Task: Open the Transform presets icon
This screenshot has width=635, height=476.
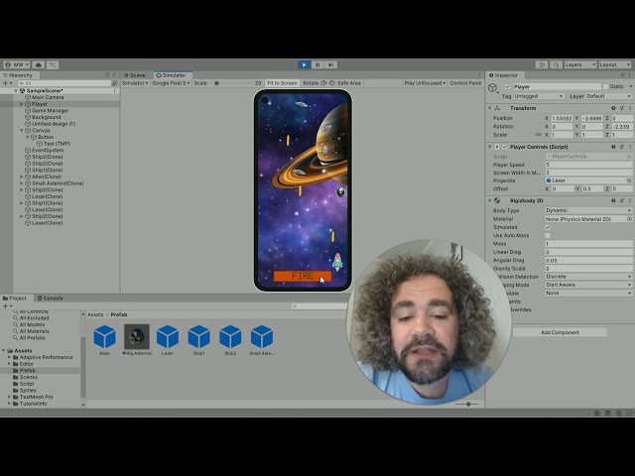Action: pos(622,108)
